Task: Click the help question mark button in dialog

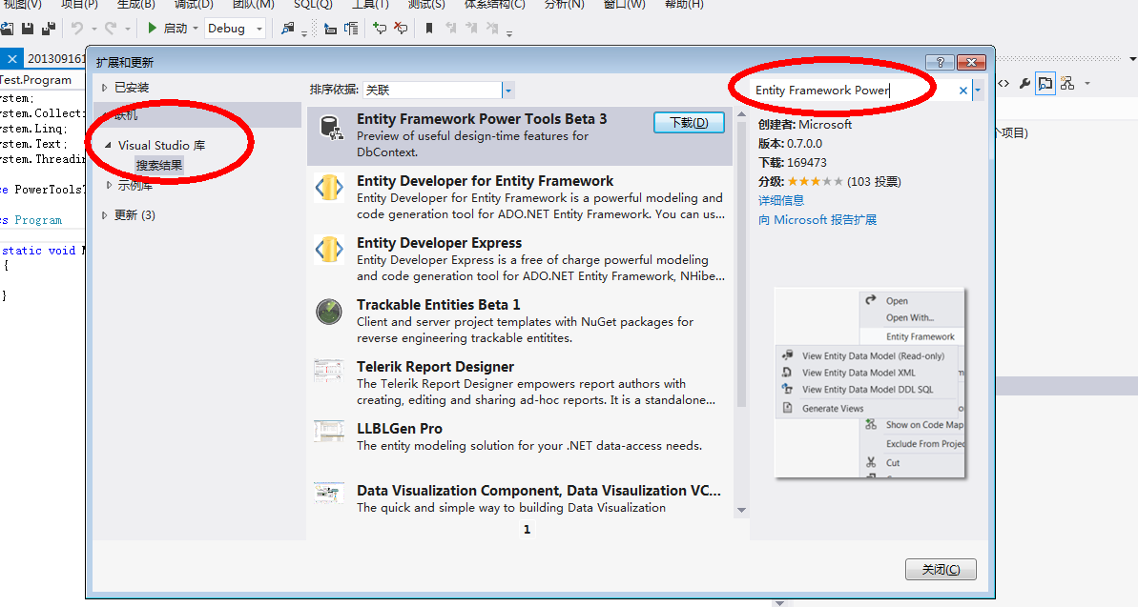Action: tap(940, 62)
